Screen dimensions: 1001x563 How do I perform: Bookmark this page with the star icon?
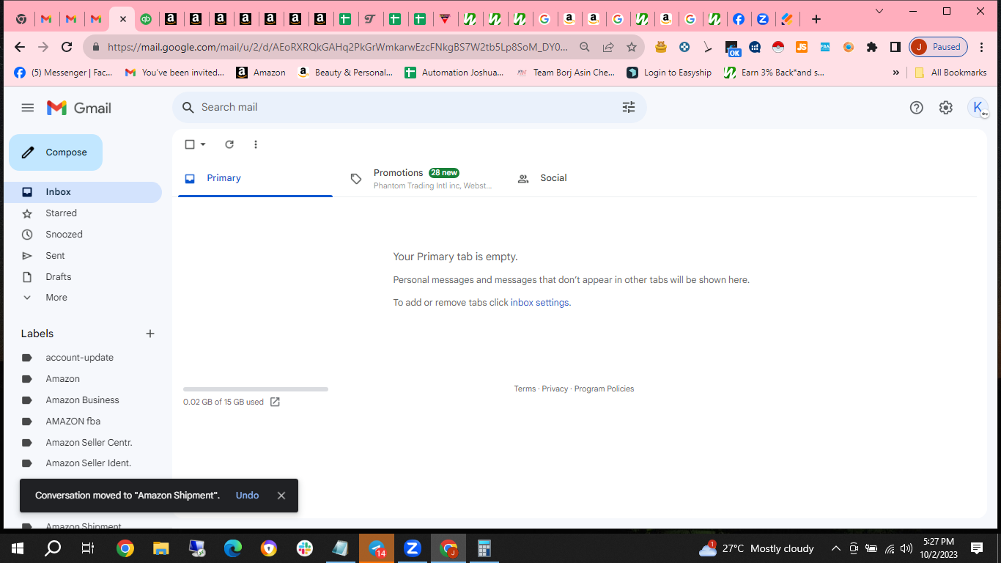(x=632, y=47)
